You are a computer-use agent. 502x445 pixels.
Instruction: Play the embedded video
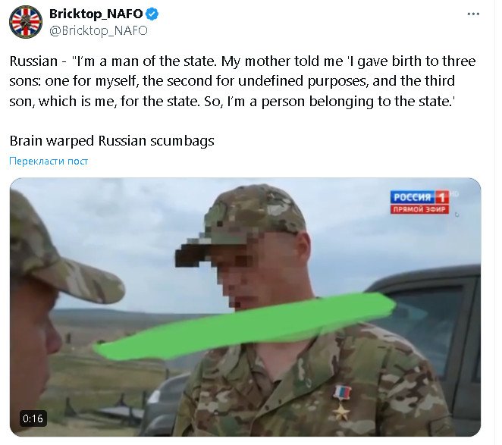[x=245, y=307]
